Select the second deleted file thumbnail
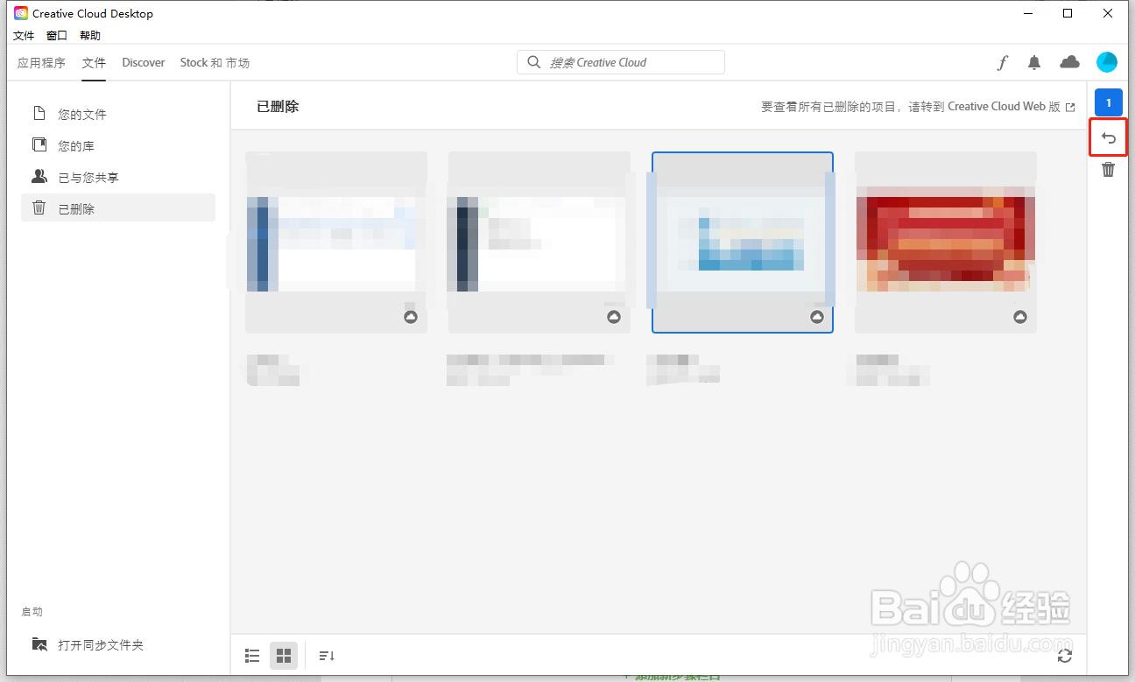This screenshot has height=682, width=1135. tap(539, 243)
